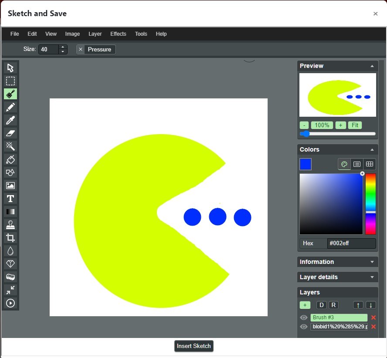Delete the Brush #3 layer with red X
This screenshot has width=387, height=358.
pos(373,317)
